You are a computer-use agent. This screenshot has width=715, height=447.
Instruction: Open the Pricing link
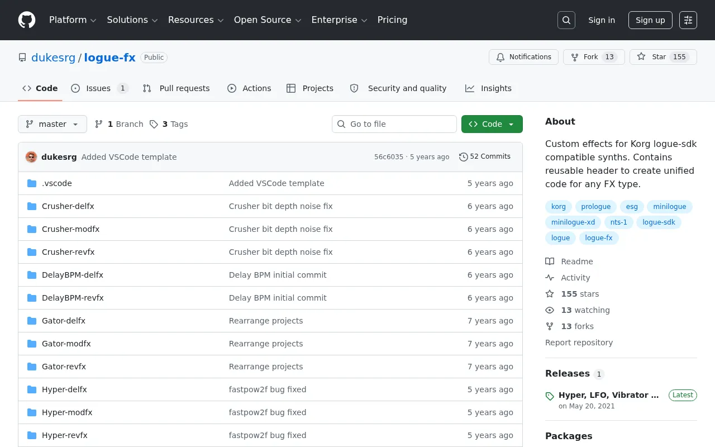[x=392, y=20]
